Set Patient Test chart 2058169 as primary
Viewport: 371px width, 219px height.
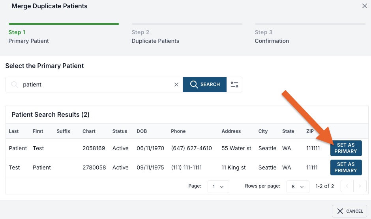coord(346,148)
